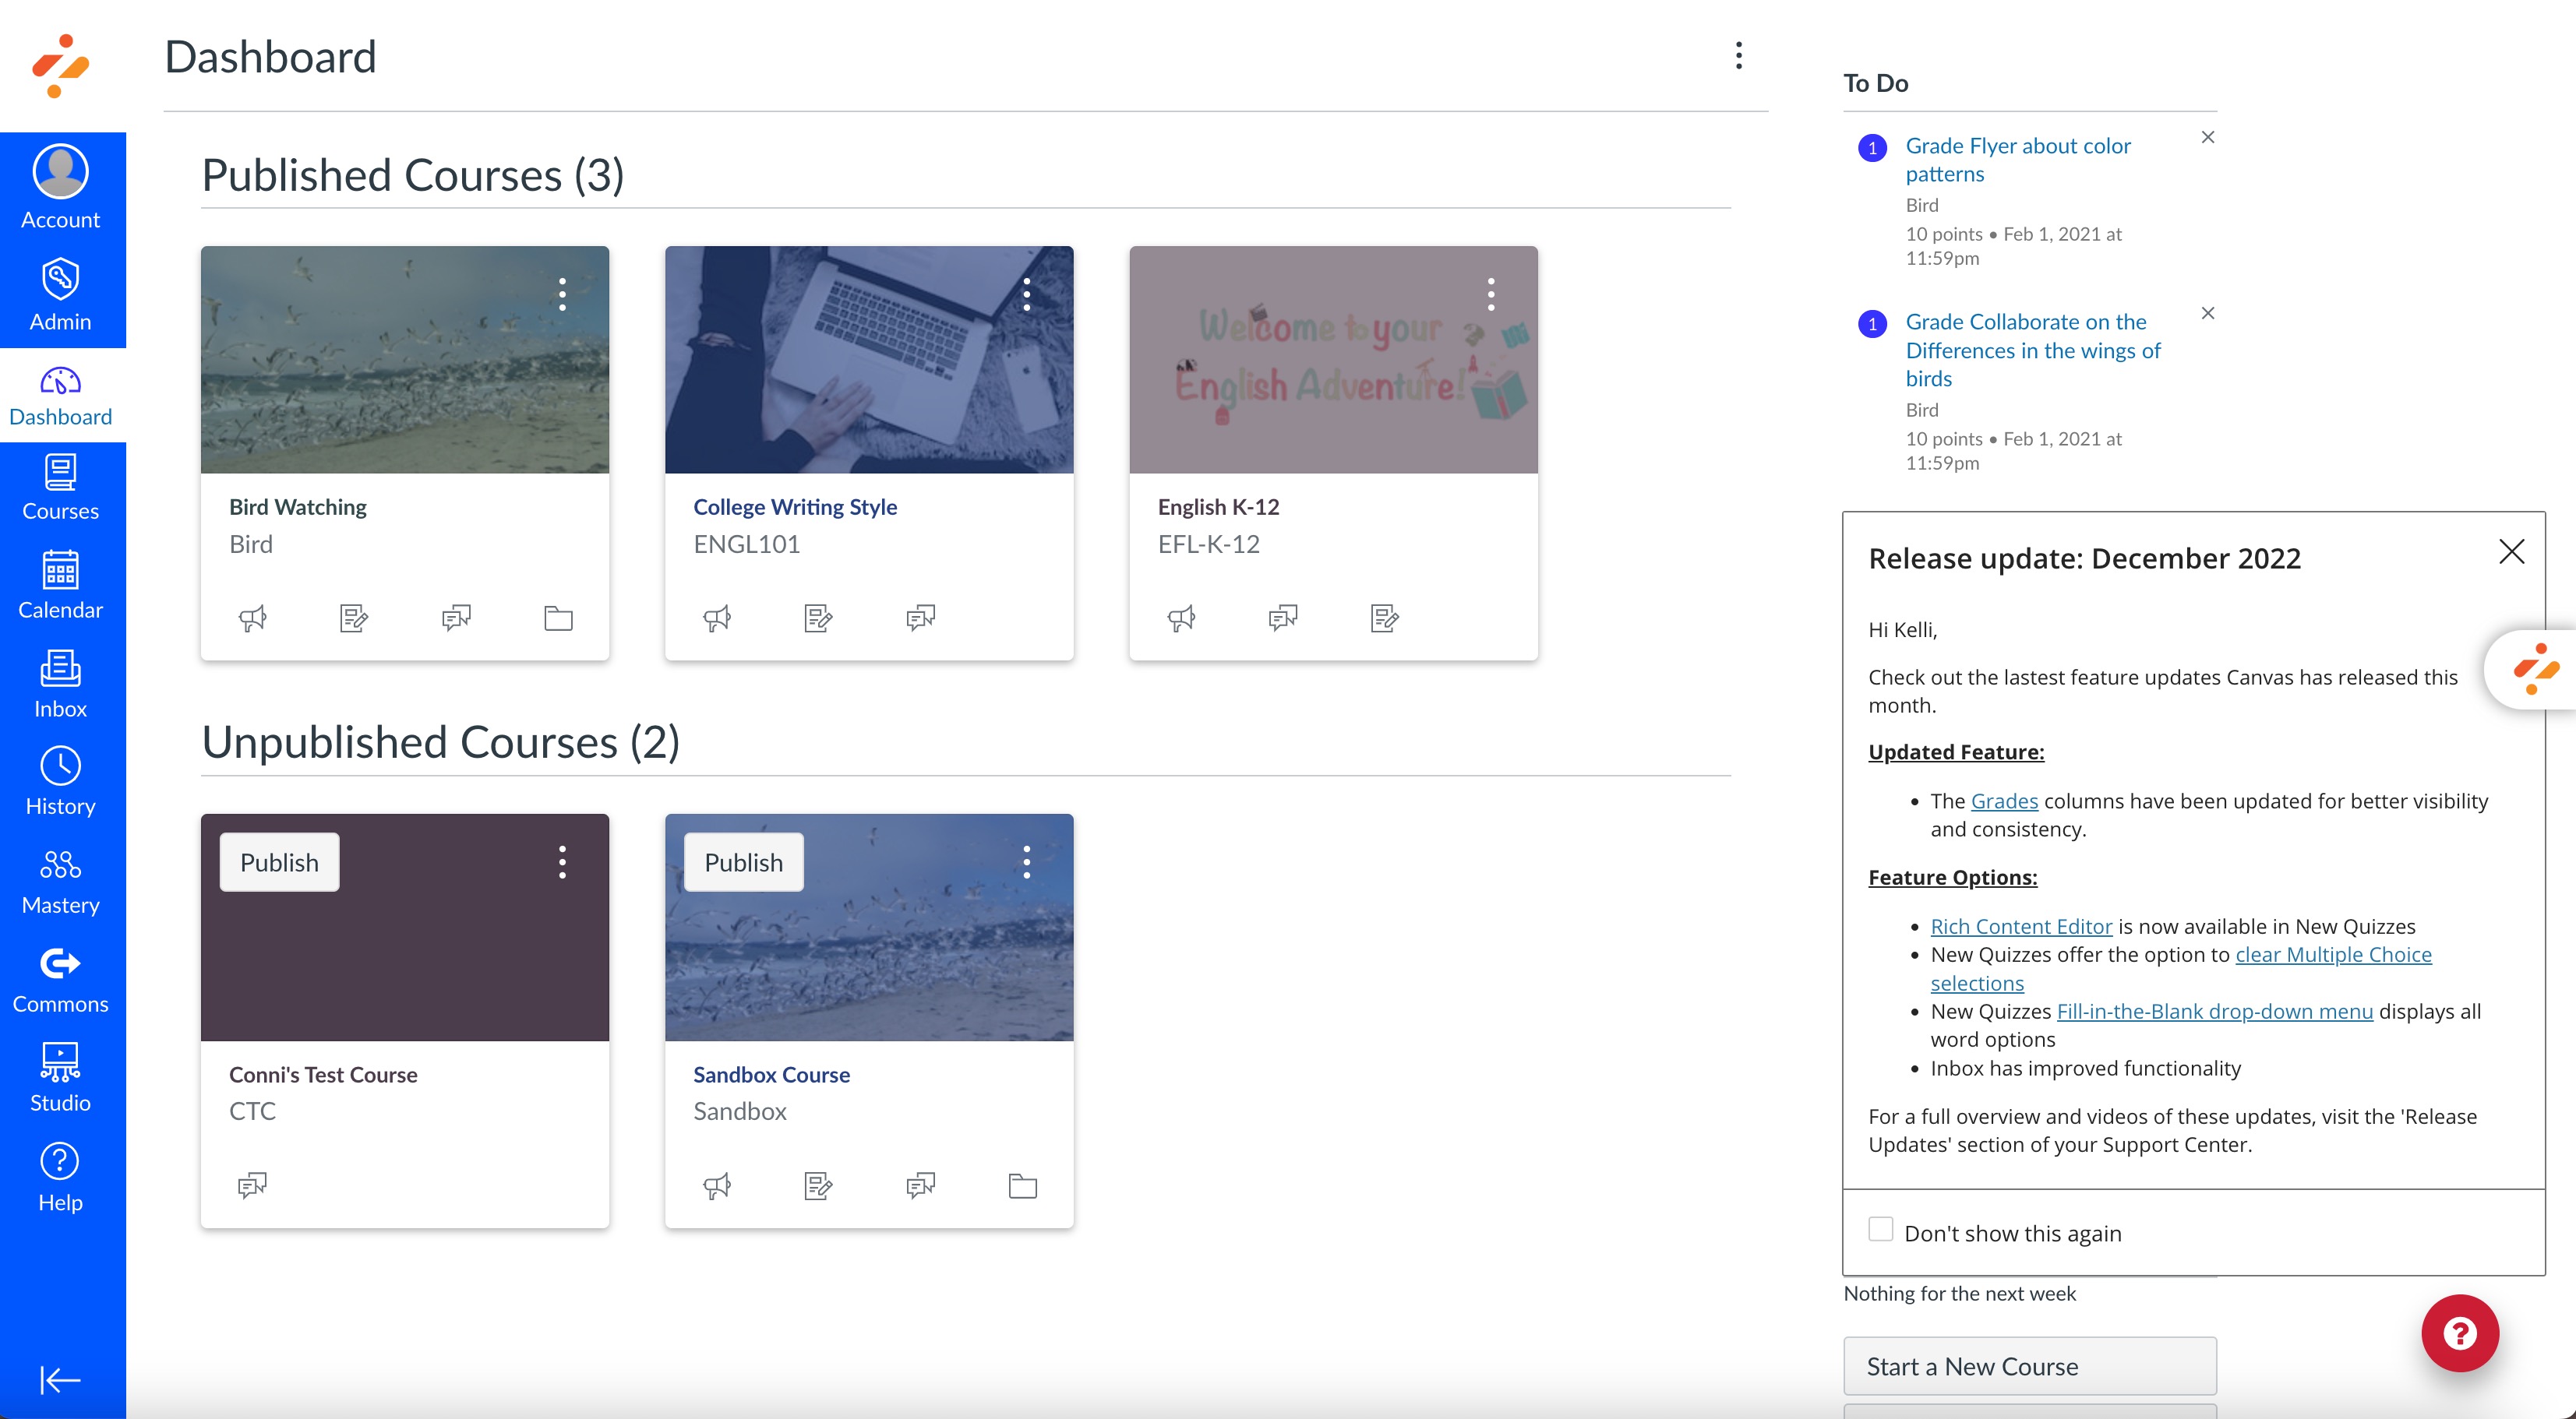The width and height of the screenshot is (2576, 1419).
Task: Open Inbox in the sidebar
Action: [x=60, y=684]
